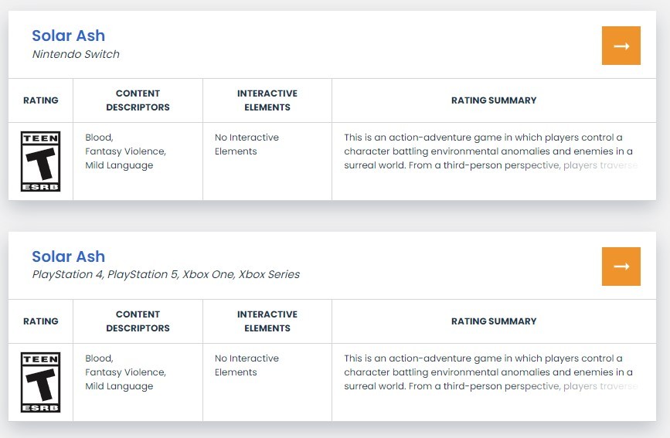The height and width of the screenshot is (438, 670).
Task: Open the Solar Ash Nintendo Switch title link
Action: coord(68,36)
